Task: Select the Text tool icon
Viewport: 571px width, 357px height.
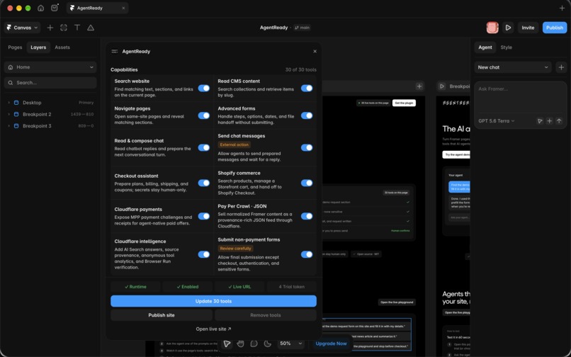Action: (77, 28)
